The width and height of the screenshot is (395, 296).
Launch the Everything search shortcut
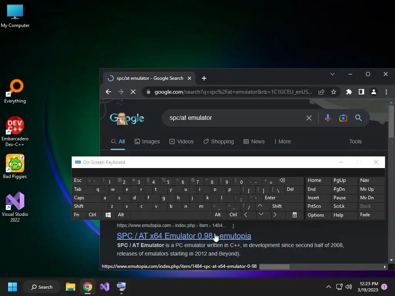[x=15, y=91]
